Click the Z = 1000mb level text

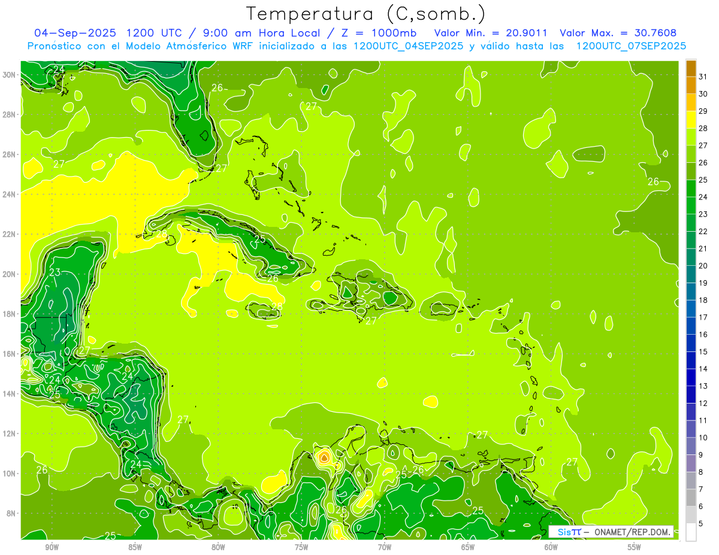(x=390, y=33)
